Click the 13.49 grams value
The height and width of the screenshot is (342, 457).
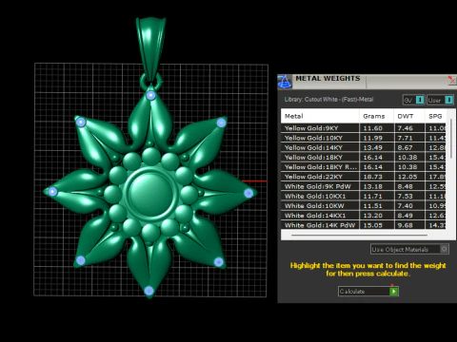click(x=372, y=147)
